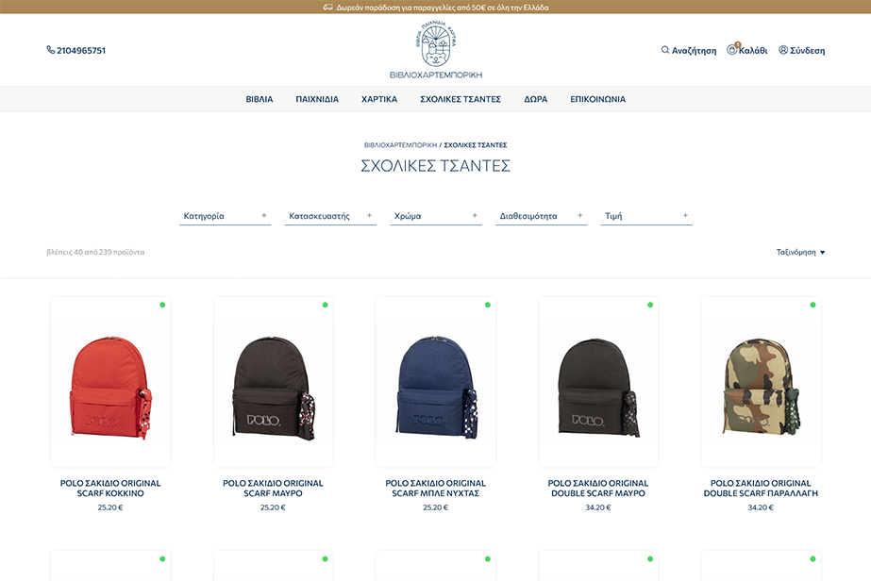Click the user account icon
The width and height of the screenshot is (871, 581).
783,50
